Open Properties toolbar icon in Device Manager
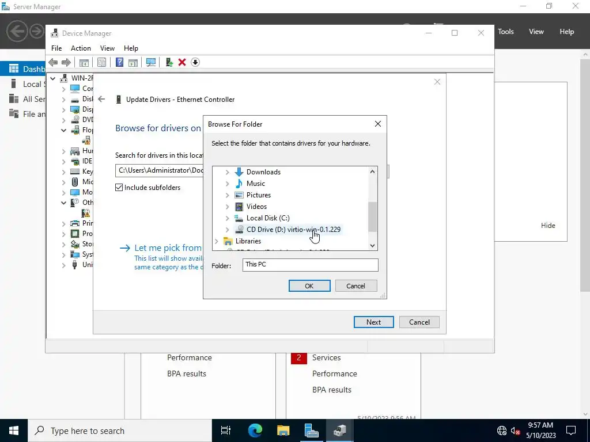 pos(101,62)
